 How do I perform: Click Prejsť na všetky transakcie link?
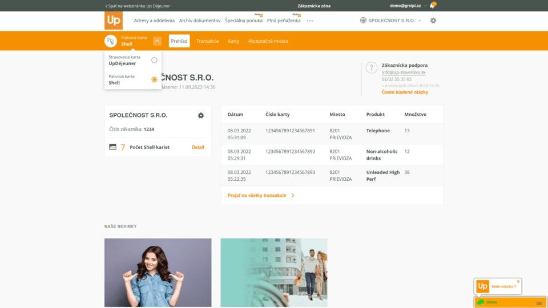pyautogui.click(x=257, y=196)
